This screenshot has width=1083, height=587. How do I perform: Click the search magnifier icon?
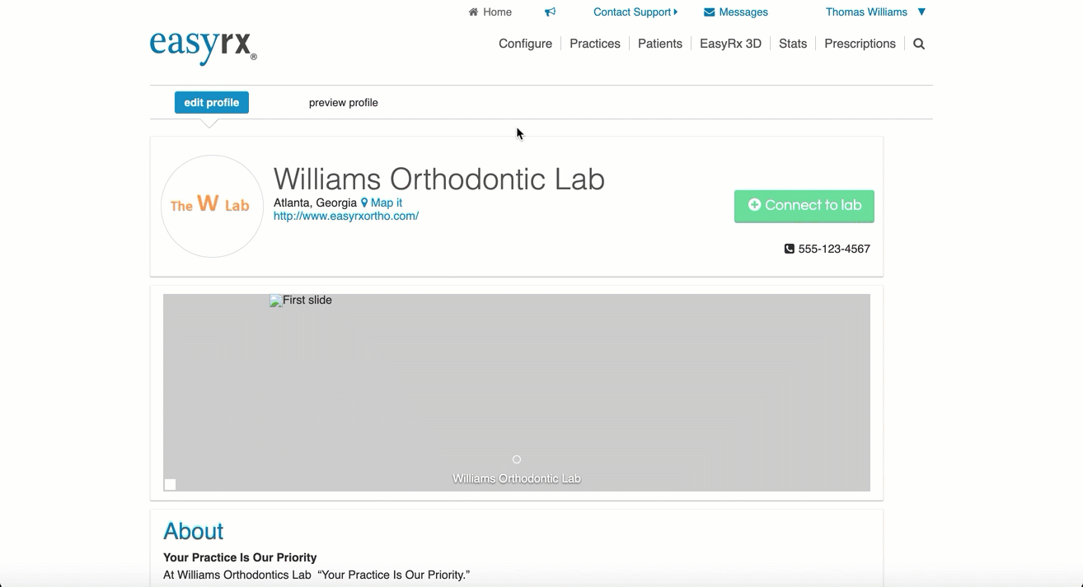919,44
